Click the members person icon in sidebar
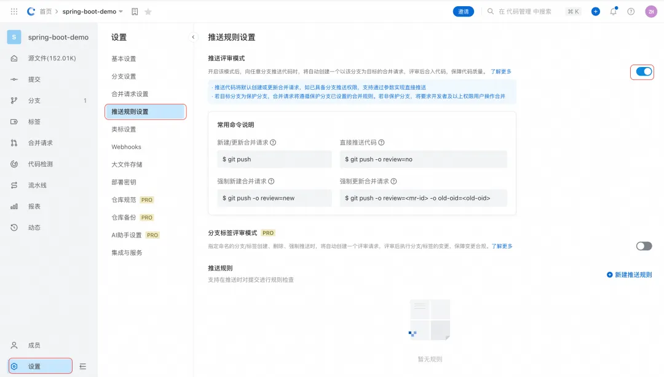Screen dimensions: 664x377 pos(14,345)
